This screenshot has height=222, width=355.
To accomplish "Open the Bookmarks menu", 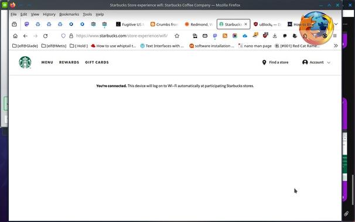I will (69, 14).
